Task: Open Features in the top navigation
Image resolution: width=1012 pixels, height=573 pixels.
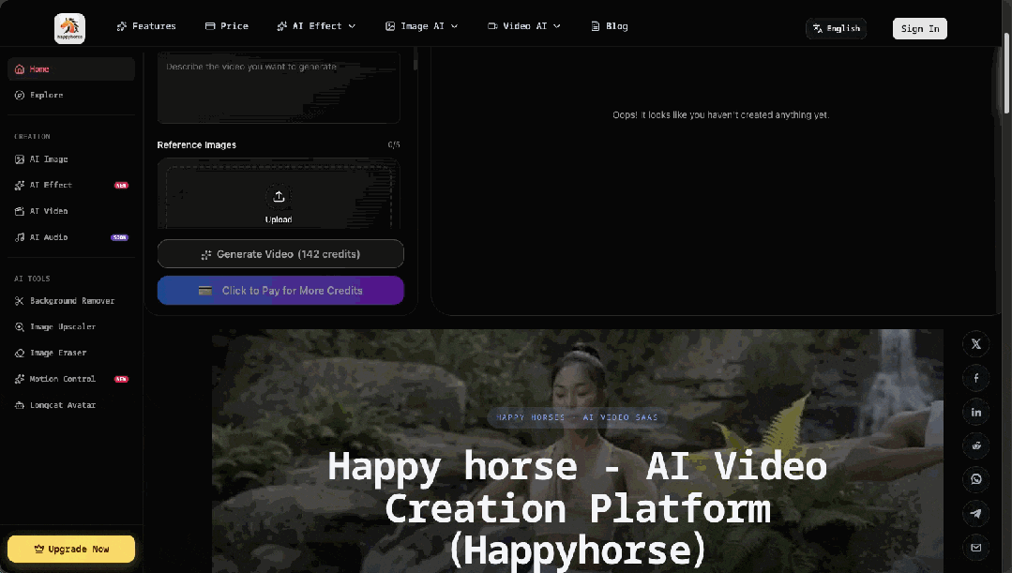Action: point(146,26)
